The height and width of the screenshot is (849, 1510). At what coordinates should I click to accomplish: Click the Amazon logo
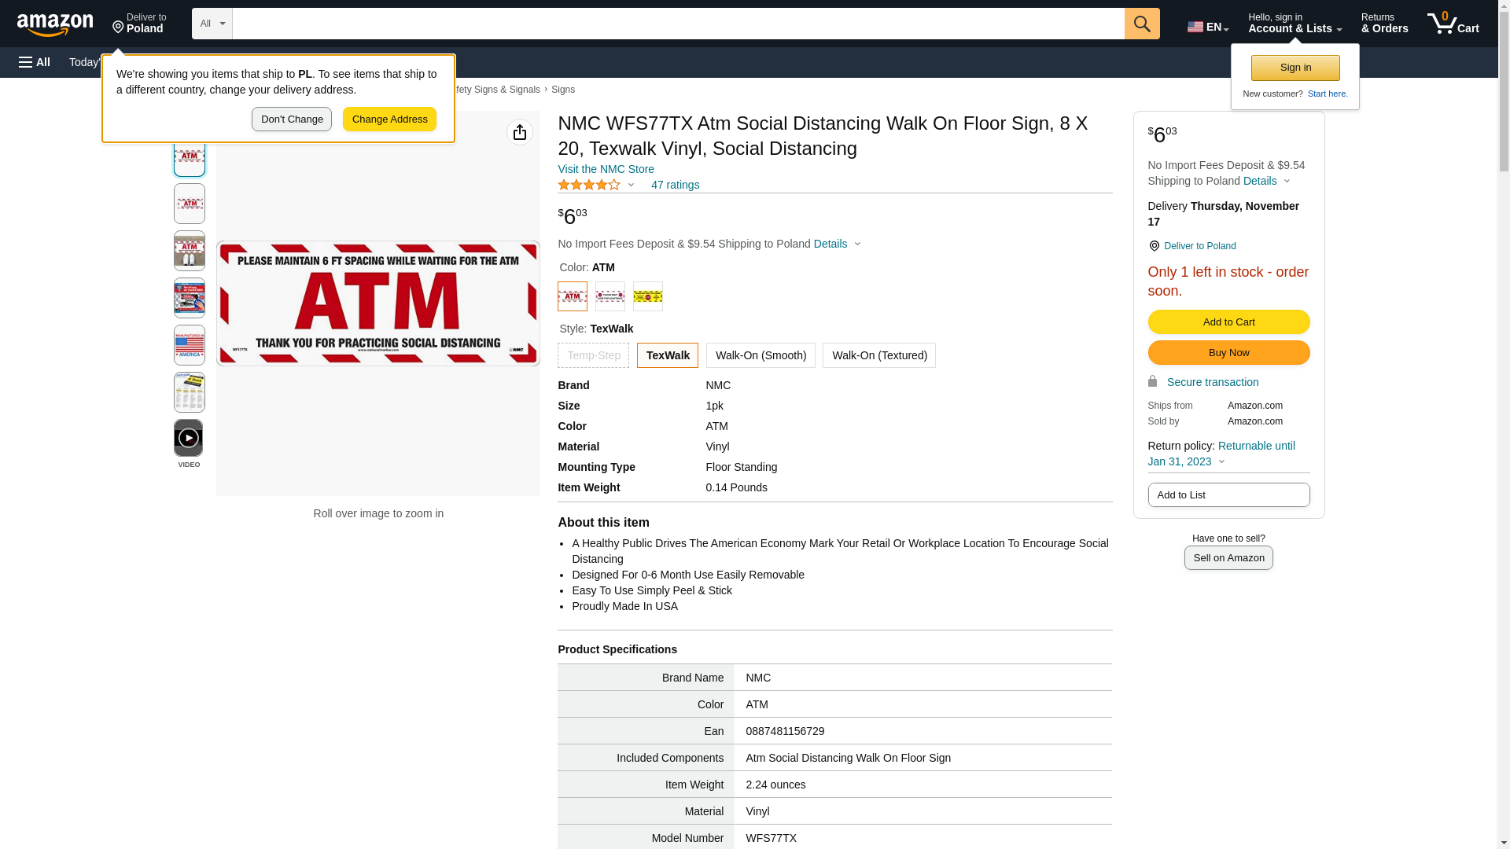click(55, 24)
